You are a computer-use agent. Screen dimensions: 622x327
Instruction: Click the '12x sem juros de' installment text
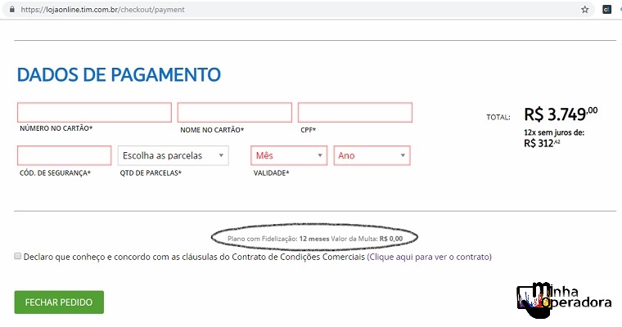click(553, 132)
